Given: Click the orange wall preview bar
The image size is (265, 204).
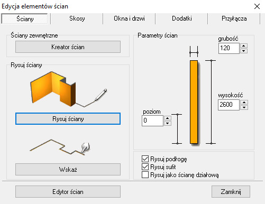Looking at the screenshot, I should 194,102.
